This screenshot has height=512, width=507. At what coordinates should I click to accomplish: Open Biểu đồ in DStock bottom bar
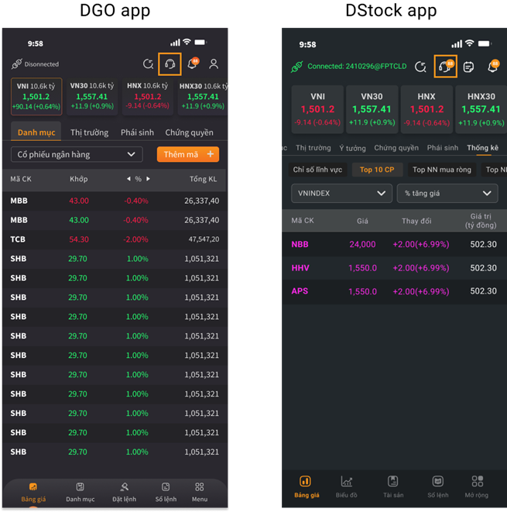click(x=347, y=487)
